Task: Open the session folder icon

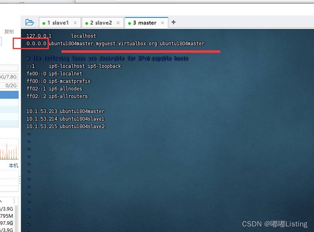Action: (29, 22)
